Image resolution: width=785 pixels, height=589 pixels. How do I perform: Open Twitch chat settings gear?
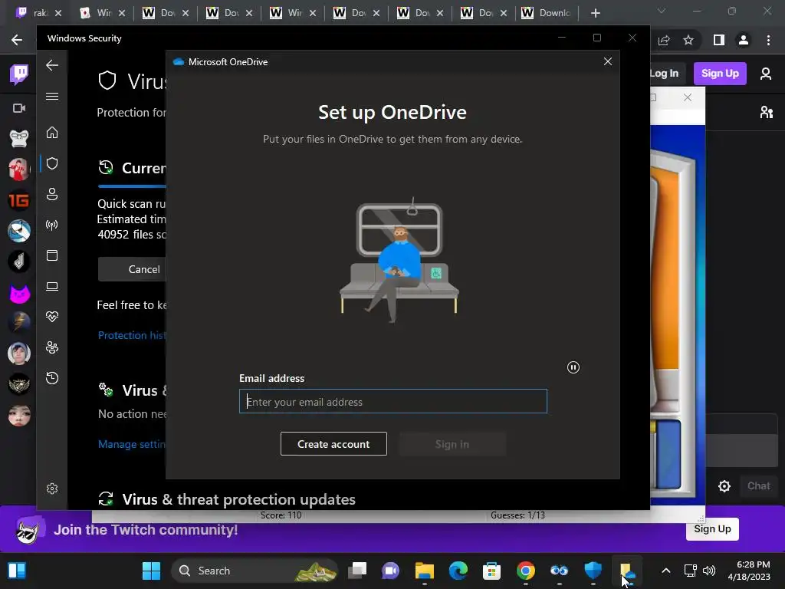[724, 485]
